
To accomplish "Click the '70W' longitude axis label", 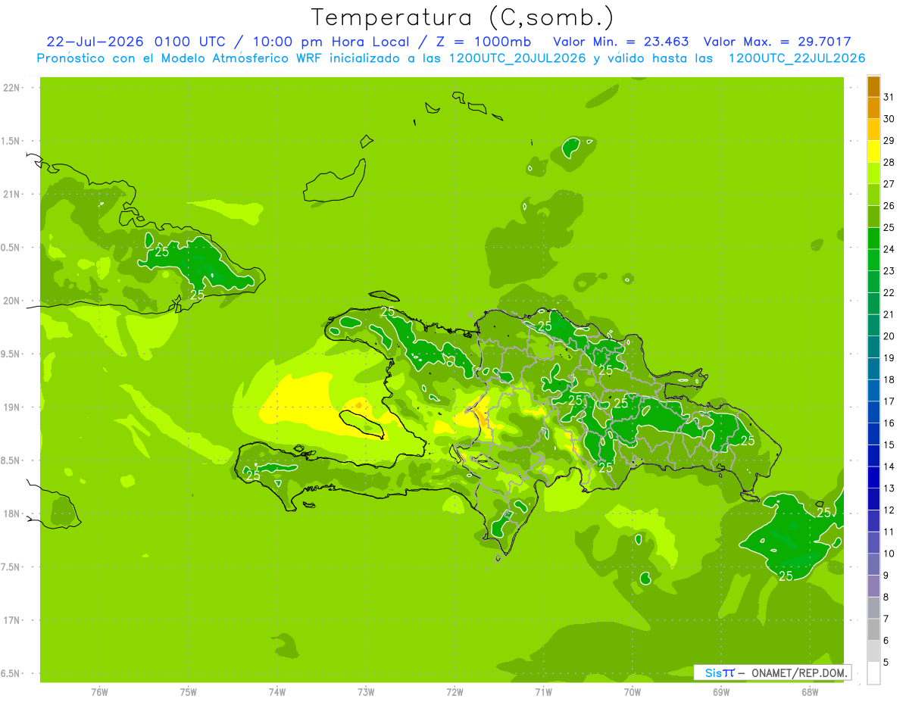I will pos(633,692).
